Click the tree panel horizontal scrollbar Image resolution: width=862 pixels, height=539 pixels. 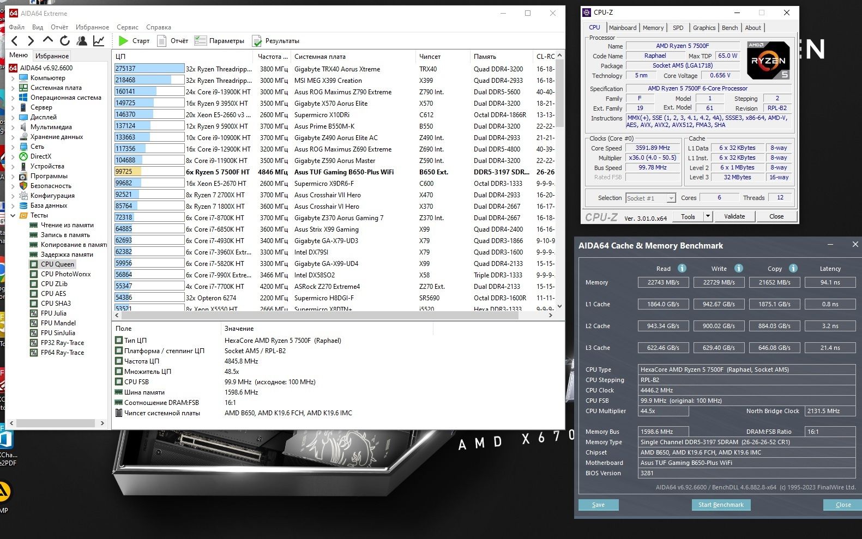(x=57, y=423)
